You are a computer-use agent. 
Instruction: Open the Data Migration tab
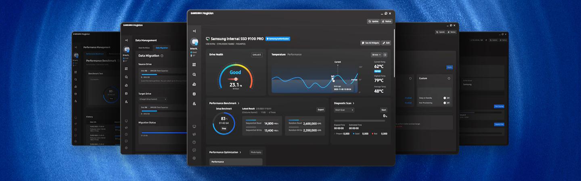click(162, 48)
